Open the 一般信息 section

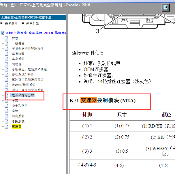(18, 43)
